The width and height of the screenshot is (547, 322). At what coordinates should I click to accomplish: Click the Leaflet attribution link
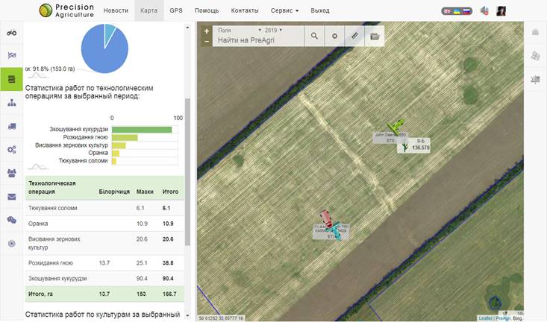487,318
